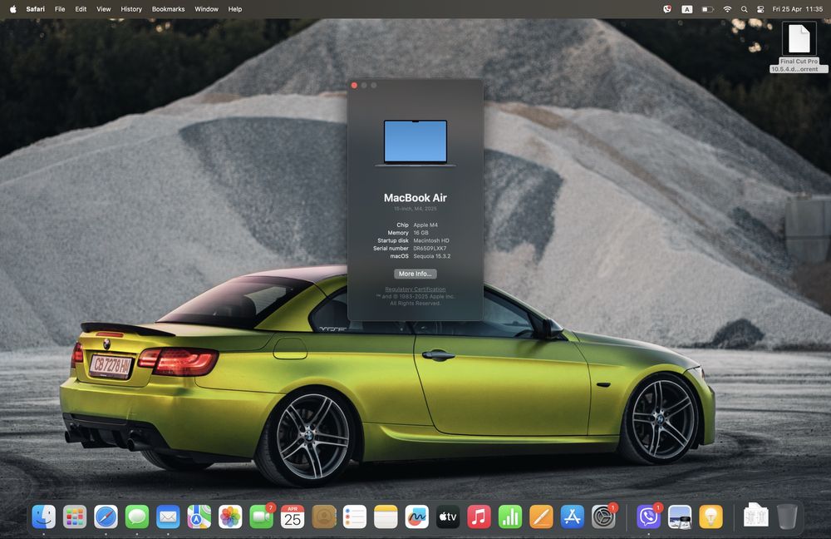
Task: Open the View menu
Action: 103,9
